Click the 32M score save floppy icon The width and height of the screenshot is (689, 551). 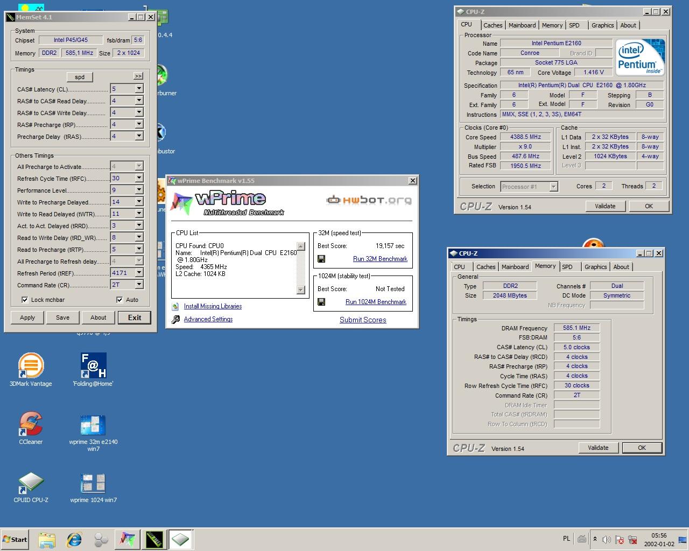pos(321,259)
